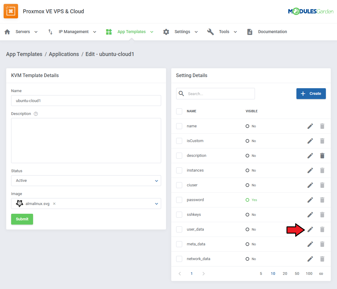The height and width of the screenshot is (289, 337).
Task: Tick the checkbox for the name row
Action: (179, 126)
